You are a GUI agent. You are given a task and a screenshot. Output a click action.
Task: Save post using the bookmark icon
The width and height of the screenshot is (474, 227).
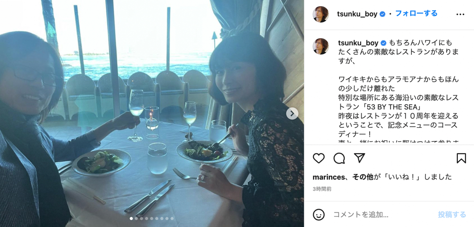(461, 158)
